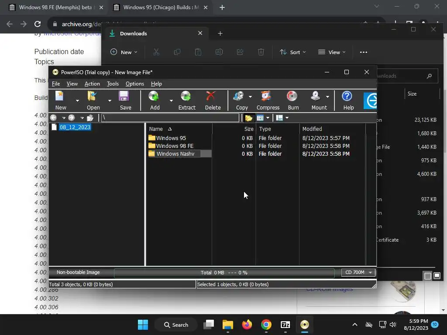Toggle the folders pane icon in PowerISO
Image resolution: width=447 pixels, height=335 pixels.
pos(248,118)
